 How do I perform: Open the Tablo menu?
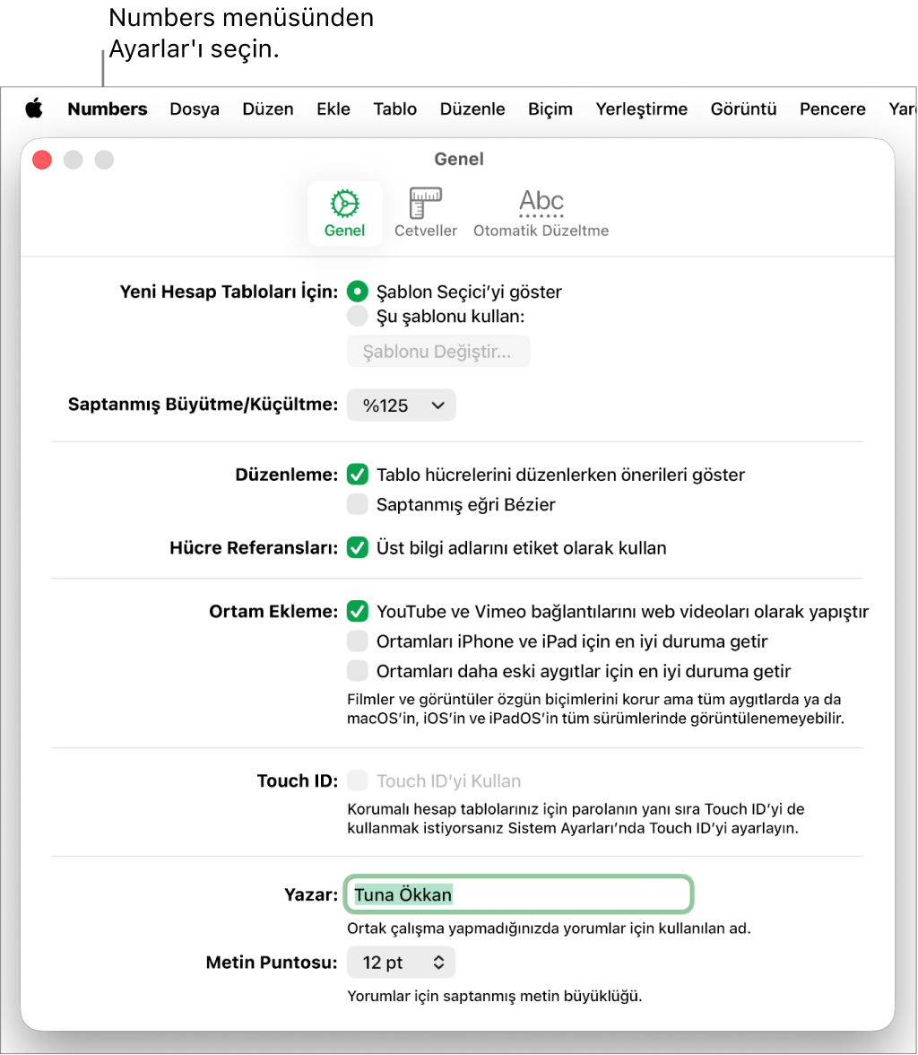pyautogui.click(x=394, y=109)
